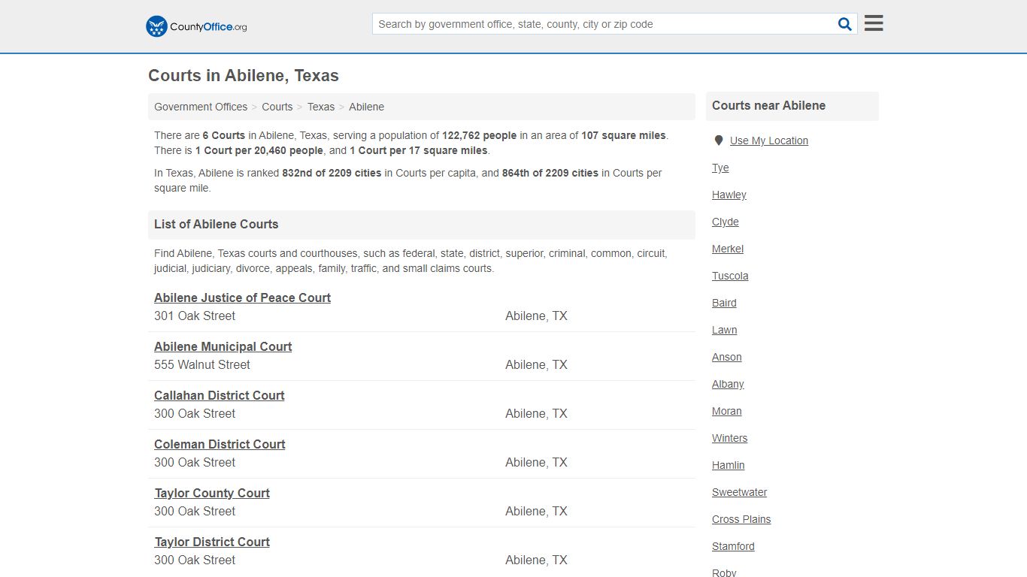This screenshot has width=1027, height=577.
Task: Open courts near Tye
Action: pyautogui.click(x=720, y=168)
